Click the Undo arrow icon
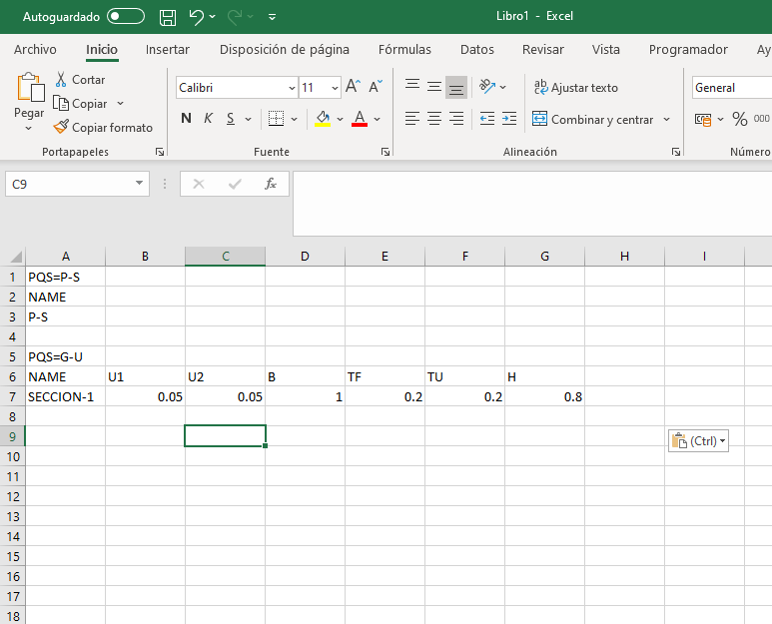The height and width of the screenshot is (624, 772). [x=196, y=17]
